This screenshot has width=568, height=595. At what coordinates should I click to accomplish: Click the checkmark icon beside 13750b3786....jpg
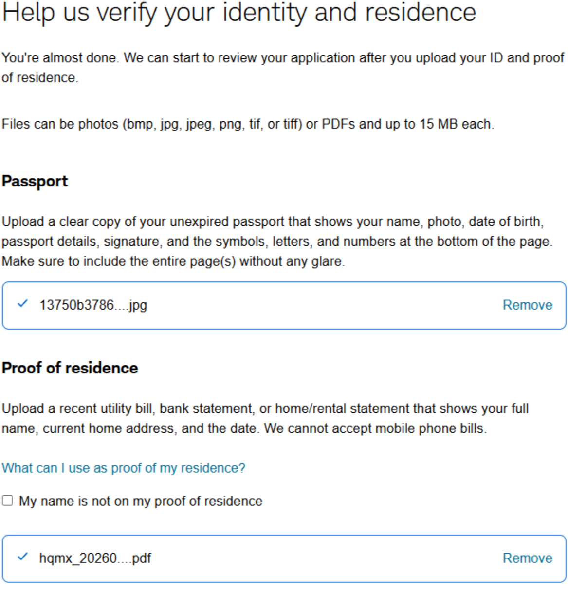[x=22, y=304]
